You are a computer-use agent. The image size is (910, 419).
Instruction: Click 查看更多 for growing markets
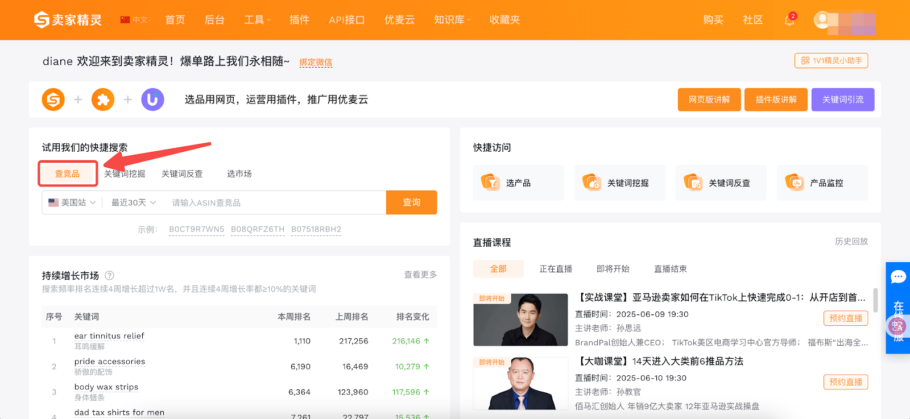coord(420,274)
